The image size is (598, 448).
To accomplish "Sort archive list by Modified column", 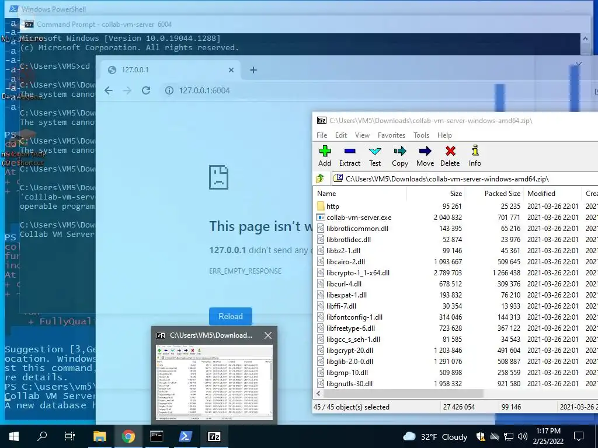I will [552, 194].
